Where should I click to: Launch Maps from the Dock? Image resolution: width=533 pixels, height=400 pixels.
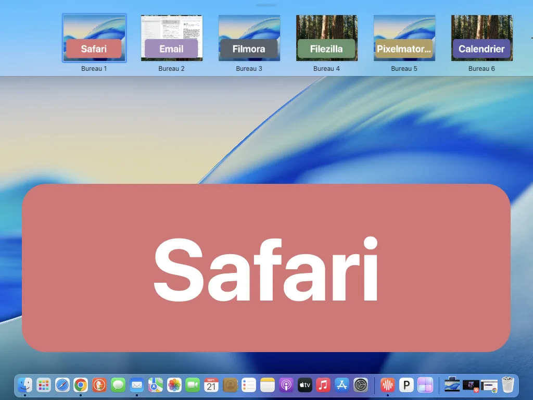point(155,385)
